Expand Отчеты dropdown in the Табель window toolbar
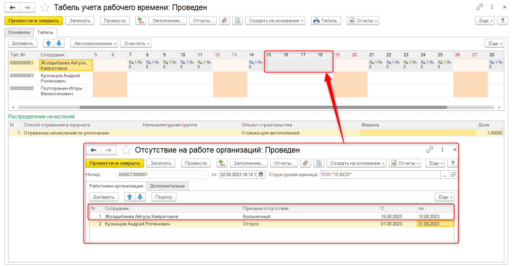512x267 pixels. 363,20
